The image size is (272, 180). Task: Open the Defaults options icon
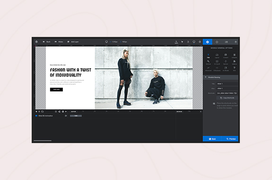[234, 56]
